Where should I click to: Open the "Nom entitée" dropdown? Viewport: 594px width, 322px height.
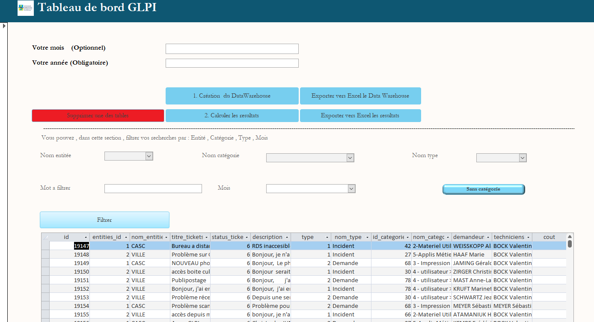click(x=149, y=156)
